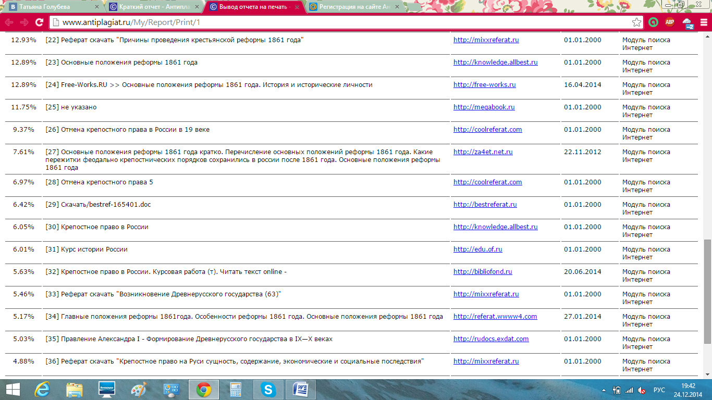The height and width of the screenshot is (400, 712).
Task: Click '[30] Крепостное право в России' title
Action: (97, 227)
